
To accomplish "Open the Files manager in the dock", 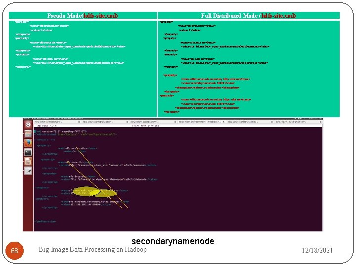I will pyautogui.click(x=28, y=133).
